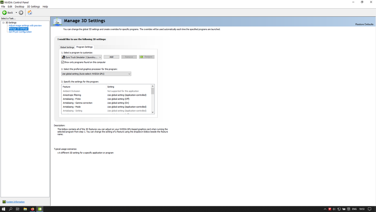Click Restore Defaults link
This screenshot has height=212, width=376.
[x=364, y=24]
